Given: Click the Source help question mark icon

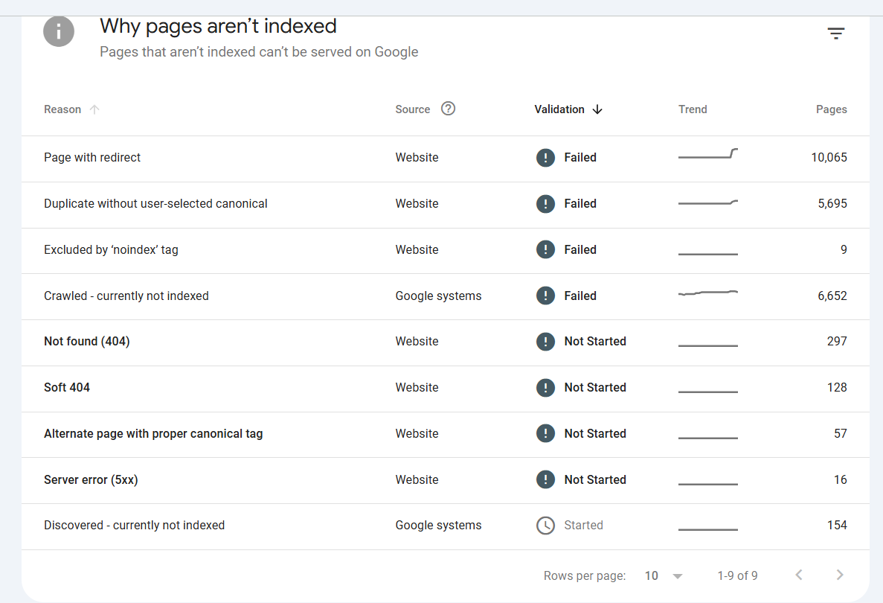Looking at the screenshot, I should [x=448, y=109].
